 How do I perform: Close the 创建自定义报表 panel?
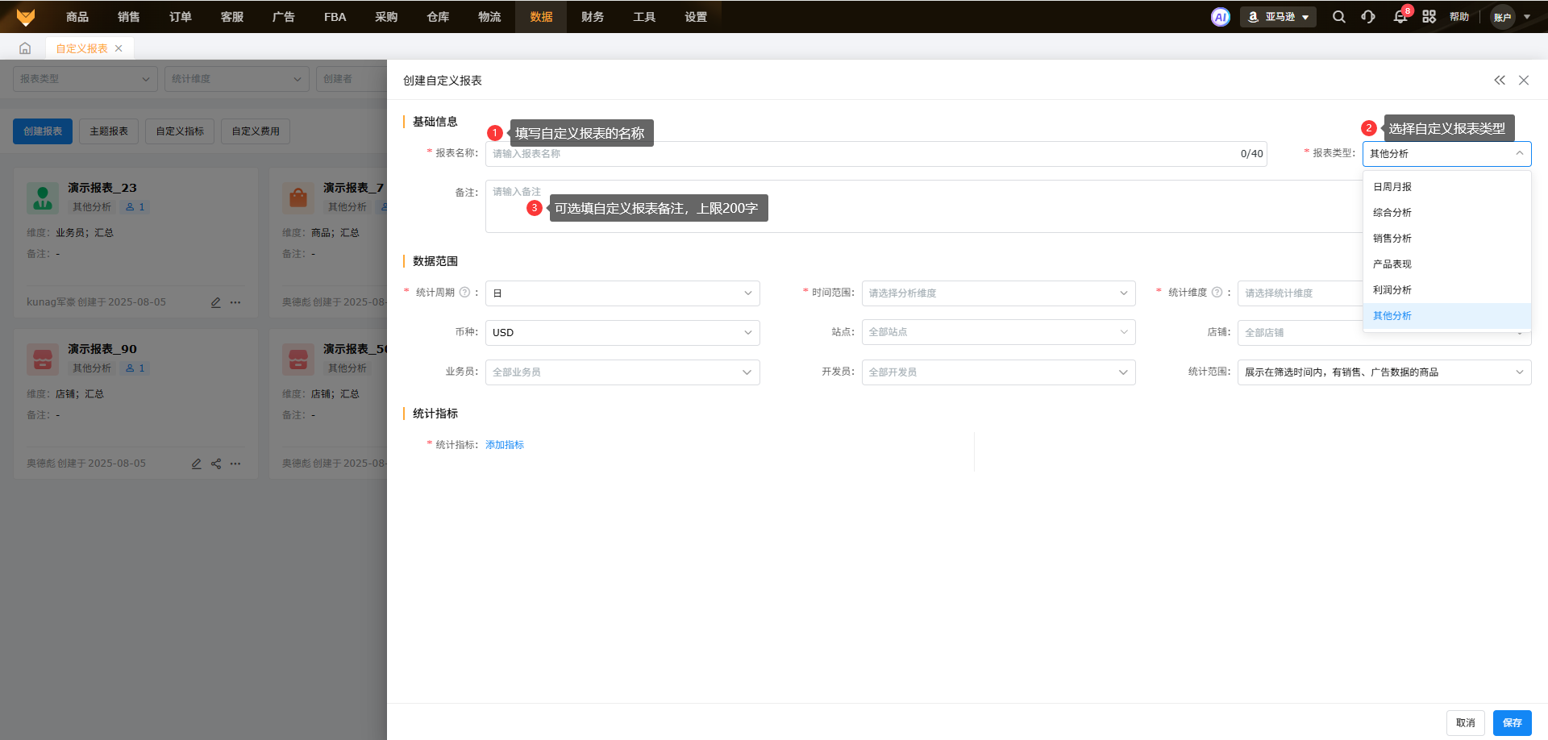coord(1524,80)
